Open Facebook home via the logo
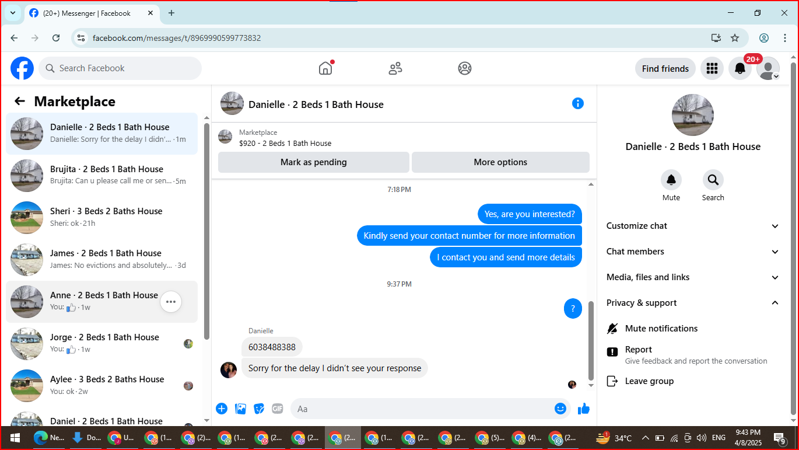Screen dimensions: 799x450 pyautogui.click(x=22, y=68)
